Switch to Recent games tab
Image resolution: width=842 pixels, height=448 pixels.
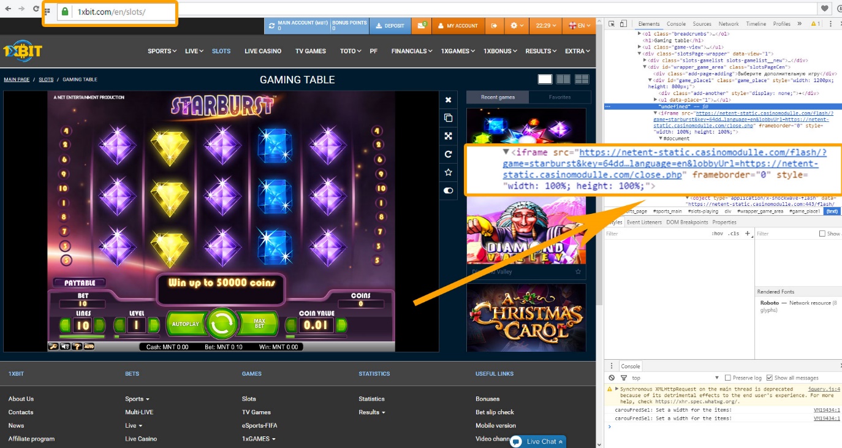pos(498,97)
